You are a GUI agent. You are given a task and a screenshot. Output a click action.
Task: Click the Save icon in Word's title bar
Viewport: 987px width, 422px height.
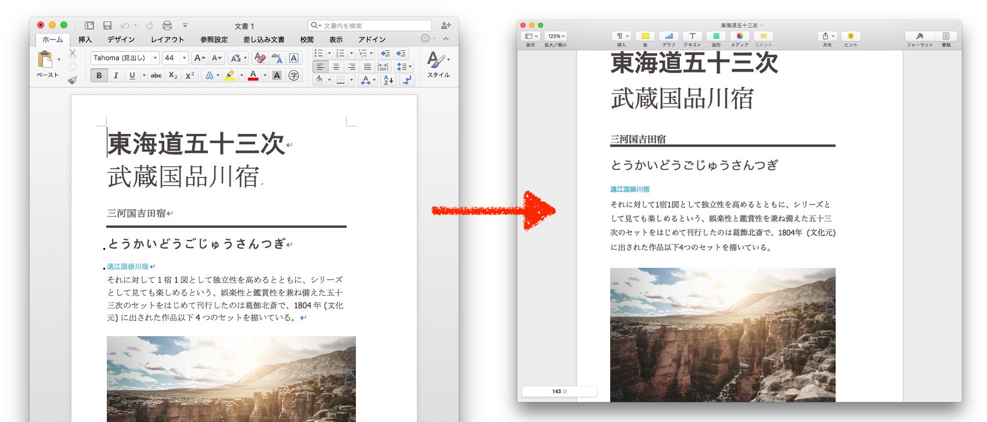point(107,26)
